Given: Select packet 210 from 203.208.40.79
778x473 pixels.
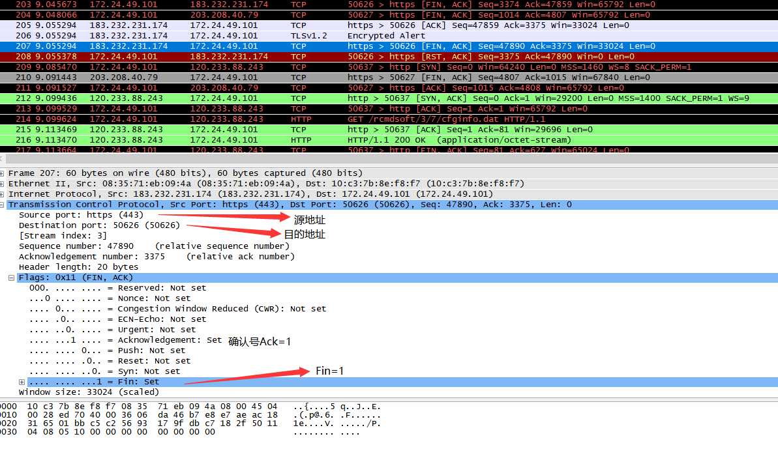Looking at the screenshot, I should (x=389, y=78).
